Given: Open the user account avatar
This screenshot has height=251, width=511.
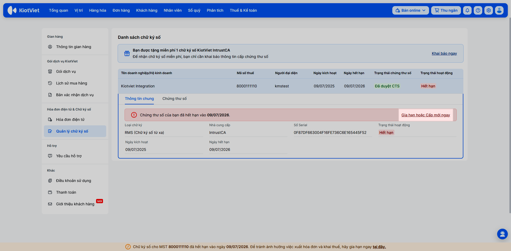Looking at the screenshot, I should (499, 10).
